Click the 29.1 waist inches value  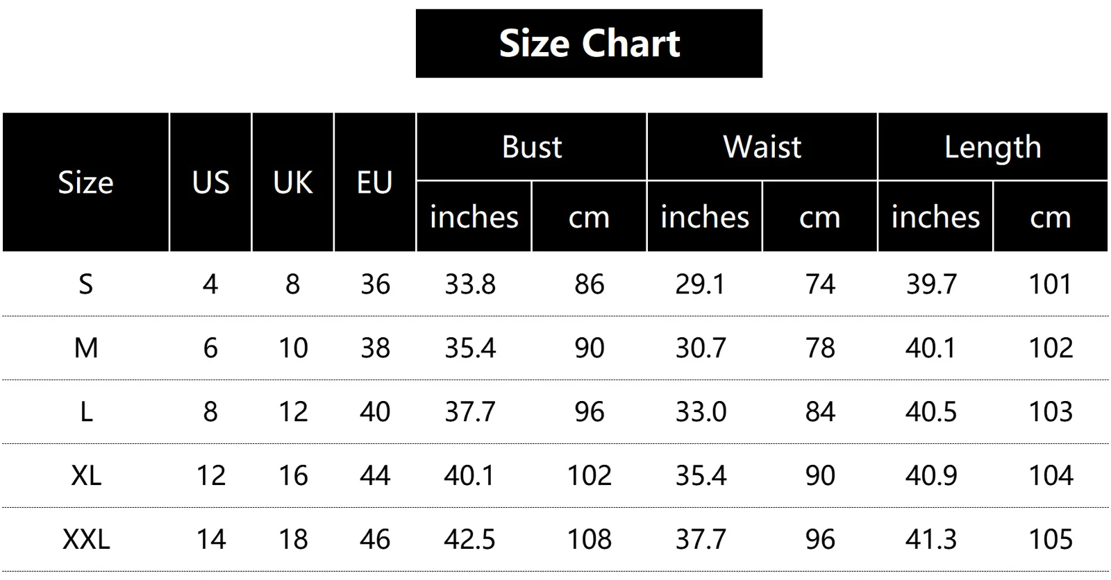tap(700, 284)
